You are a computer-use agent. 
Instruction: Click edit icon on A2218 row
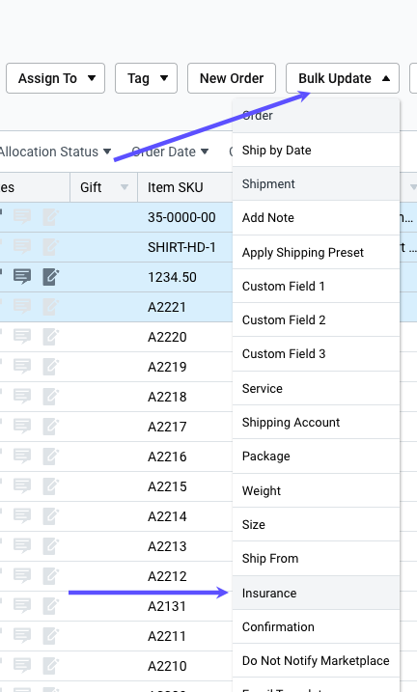51,397
